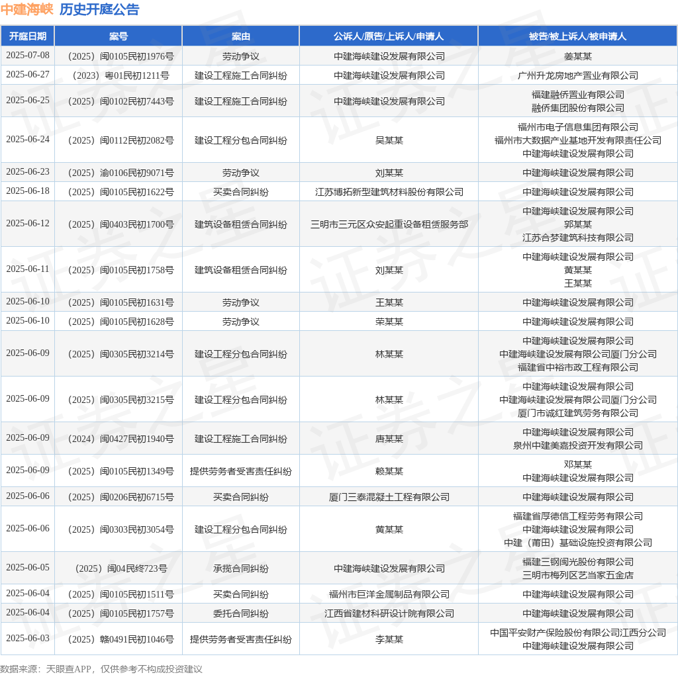Click plaintiff 厦门三泰混凝土工程有限公司
The width and height of the screenshot is (678, 675).
click(x=389, y=497)
